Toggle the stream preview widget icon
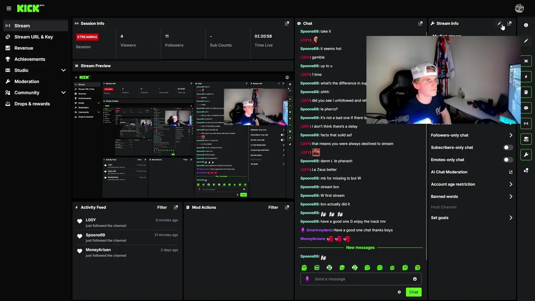Screen dimensions: 535x301 click(526, 61)
